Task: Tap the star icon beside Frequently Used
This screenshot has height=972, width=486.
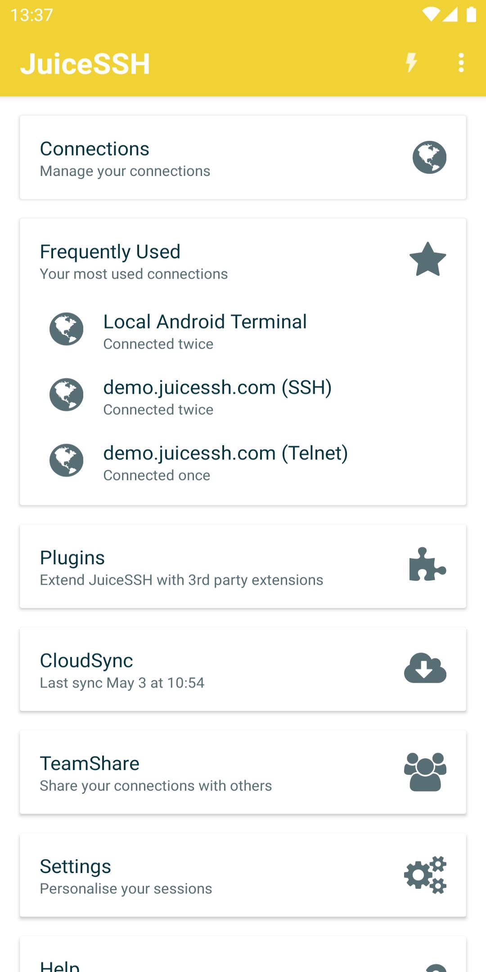Action: [x=427, y=259]
